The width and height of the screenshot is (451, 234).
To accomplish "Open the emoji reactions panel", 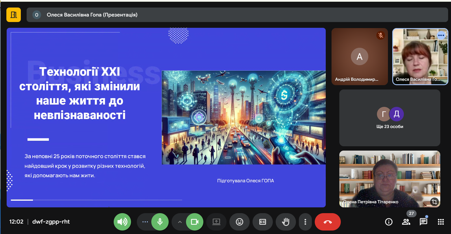I will point(239,222).
